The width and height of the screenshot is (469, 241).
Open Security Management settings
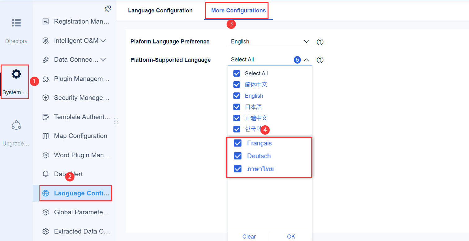[46, 98]
